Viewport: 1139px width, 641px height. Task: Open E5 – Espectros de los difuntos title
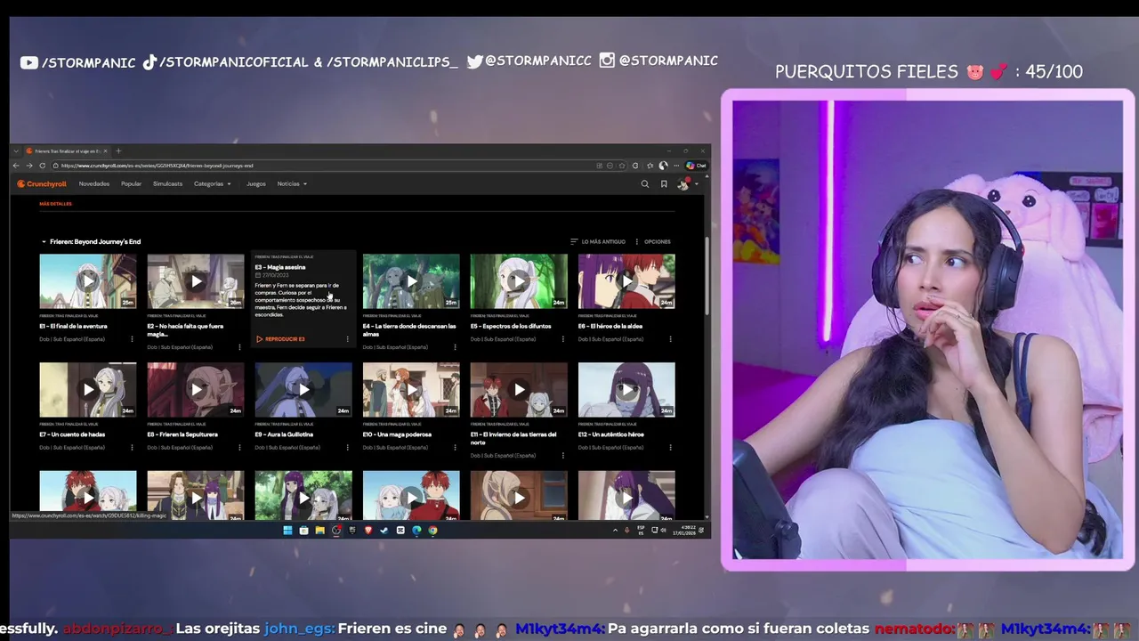[511, 326]
